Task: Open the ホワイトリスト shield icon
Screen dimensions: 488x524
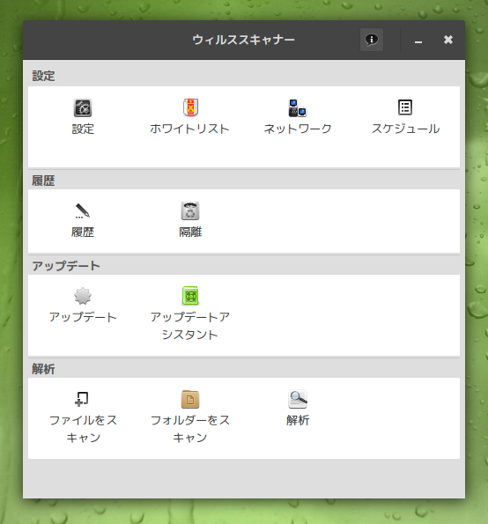Action: point(190,107)
